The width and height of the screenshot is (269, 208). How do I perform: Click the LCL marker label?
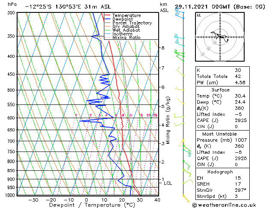click(168, 183)
